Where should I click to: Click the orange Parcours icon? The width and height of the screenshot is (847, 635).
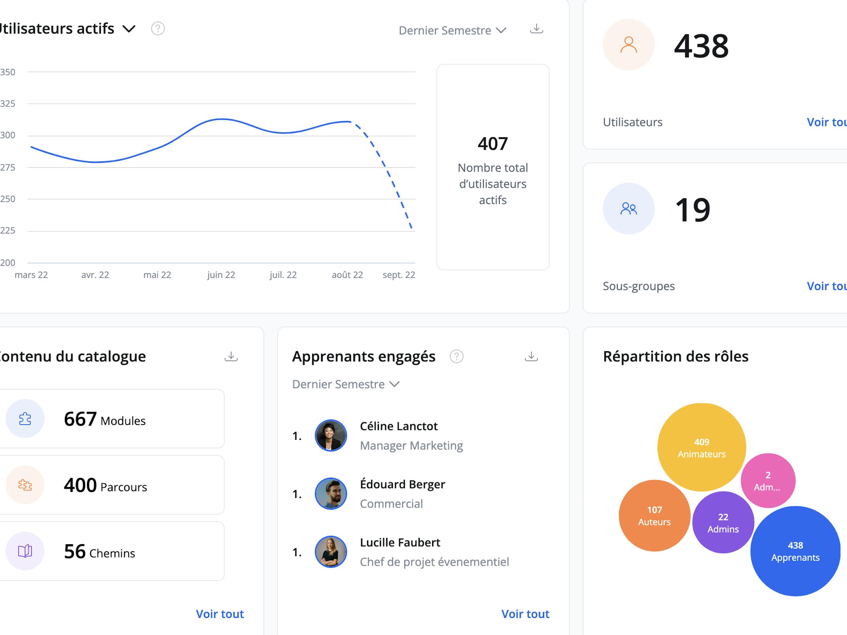(x=25, y=485)
